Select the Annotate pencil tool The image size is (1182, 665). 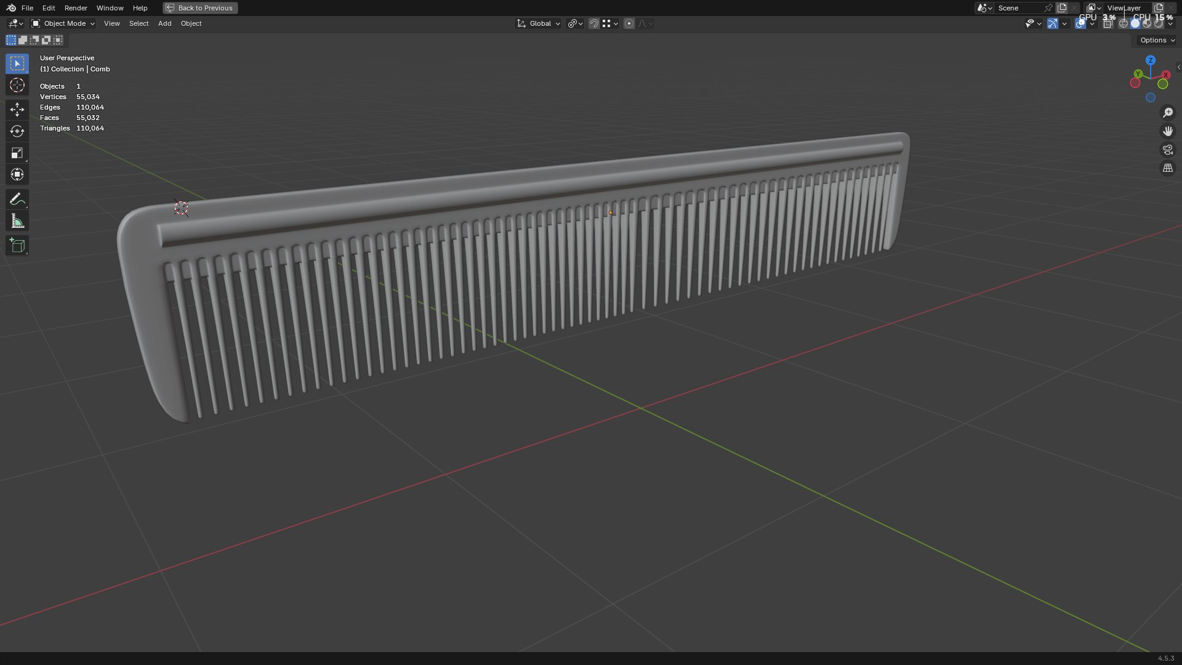(x=17, y=199)
